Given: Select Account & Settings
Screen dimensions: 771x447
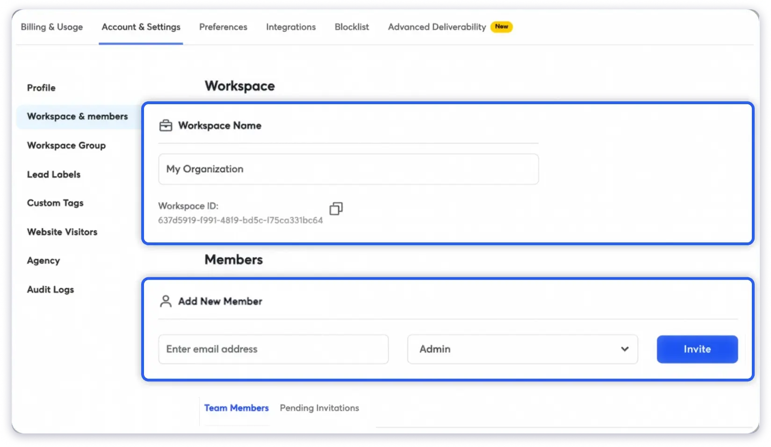Looking at the screenshot, I should tap(141, 27).
